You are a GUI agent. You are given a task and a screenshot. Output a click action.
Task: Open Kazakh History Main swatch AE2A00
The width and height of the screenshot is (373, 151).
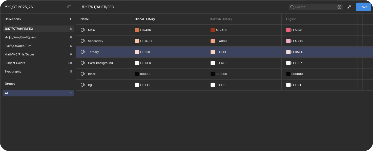pos(213,30)
